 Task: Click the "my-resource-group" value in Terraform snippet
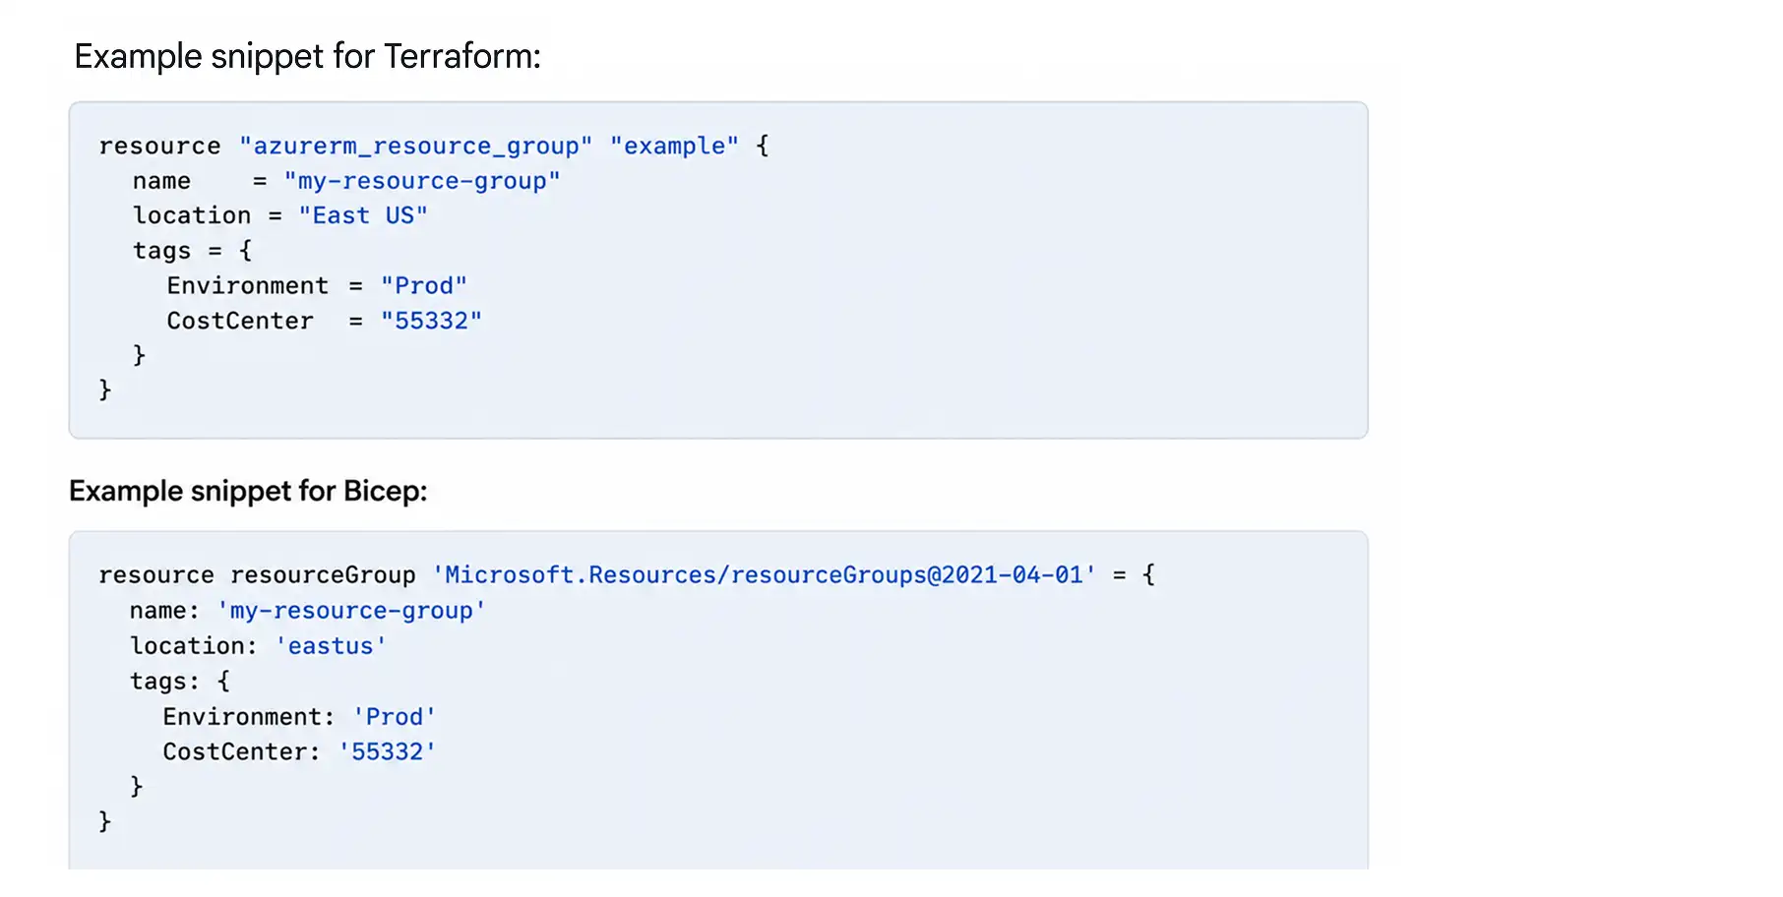[x=422, y=181]
